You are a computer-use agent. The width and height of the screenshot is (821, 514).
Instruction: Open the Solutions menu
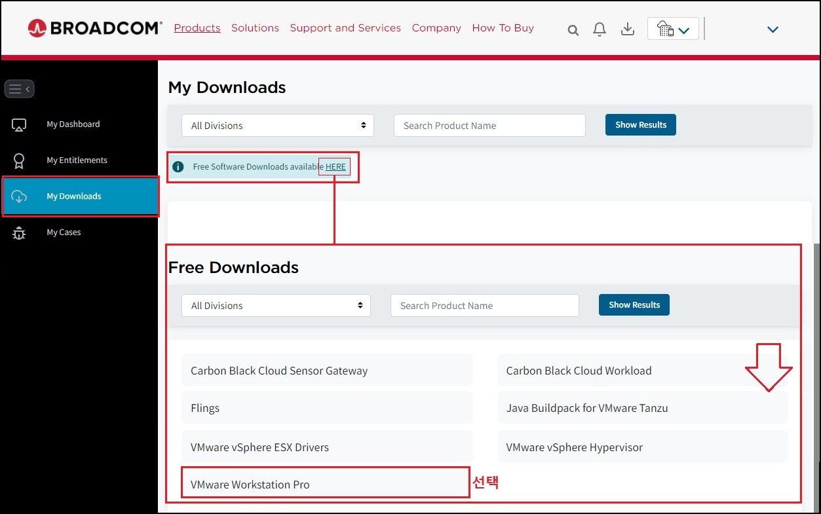255,28
